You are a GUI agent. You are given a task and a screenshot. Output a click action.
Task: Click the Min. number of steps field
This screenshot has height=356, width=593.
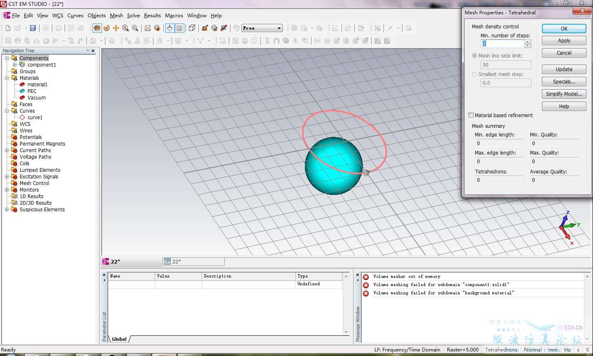pyautogui.click(x=502, y=44)
